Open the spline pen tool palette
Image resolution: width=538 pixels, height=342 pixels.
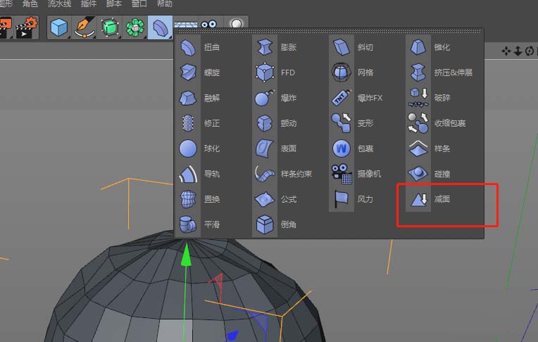(85, 27)
